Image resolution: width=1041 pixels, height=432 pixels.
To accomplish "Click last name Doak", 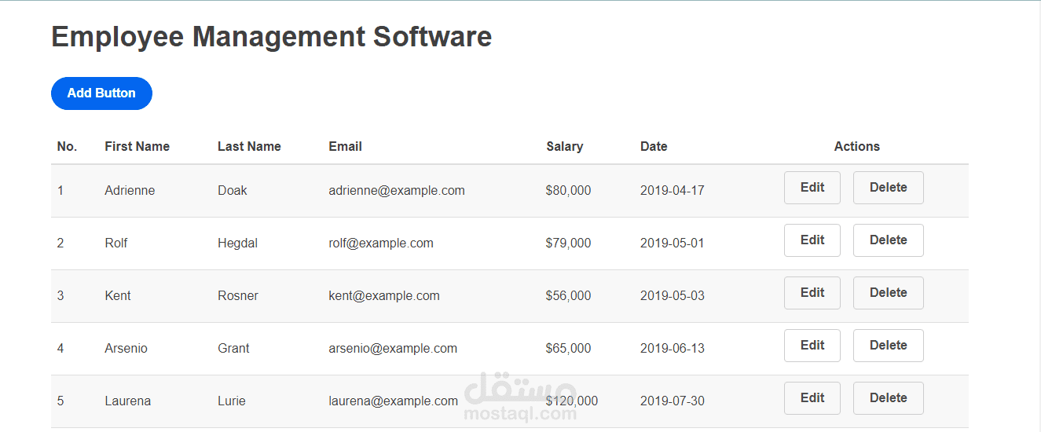I will tap(233, 190).
